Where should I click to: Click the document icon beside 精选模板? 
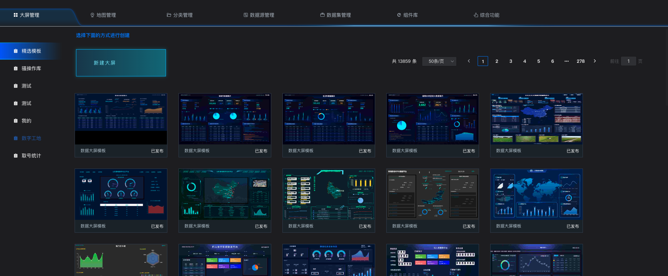16,51
